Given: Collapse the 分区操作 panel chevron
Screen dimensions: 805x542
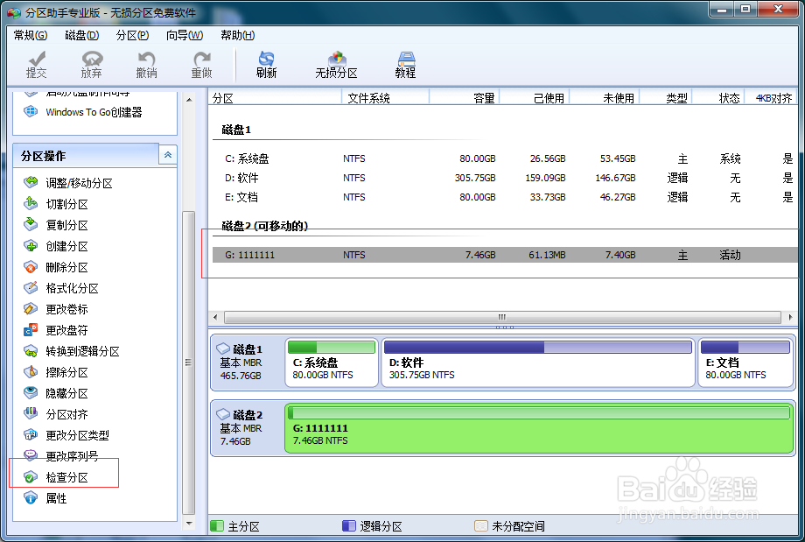Looking at the screenshot, I should pos(168,155).
